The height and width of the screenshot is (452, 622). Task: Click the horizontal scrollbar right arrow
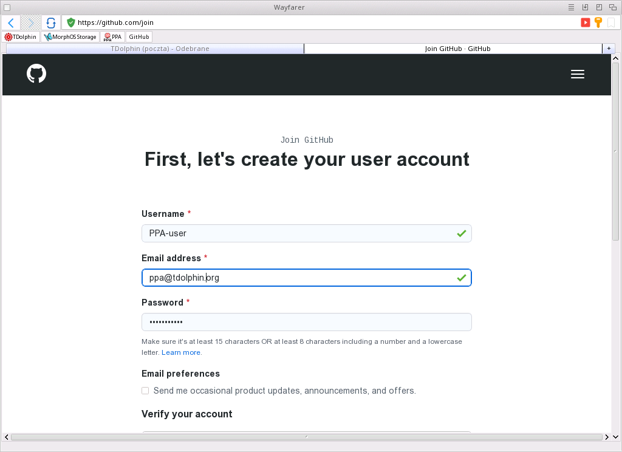coord(607,437)
